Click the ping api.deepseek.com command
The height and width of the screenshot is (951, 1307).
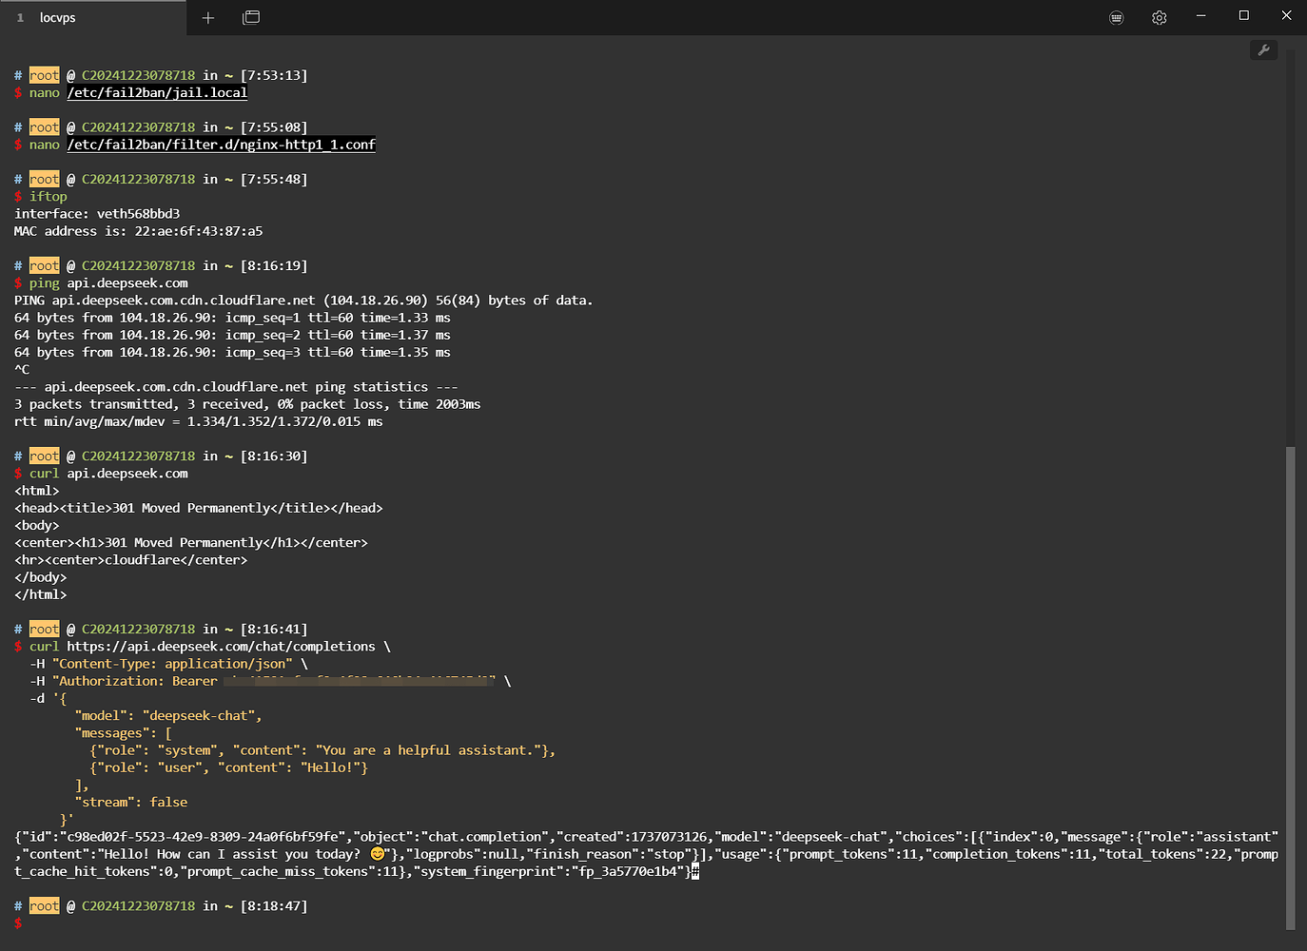pos(108,282)
